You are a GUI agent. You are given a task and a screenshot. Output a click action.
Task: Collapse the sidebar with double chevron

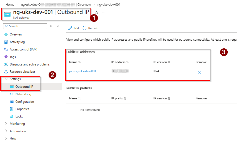coord(58,26)
